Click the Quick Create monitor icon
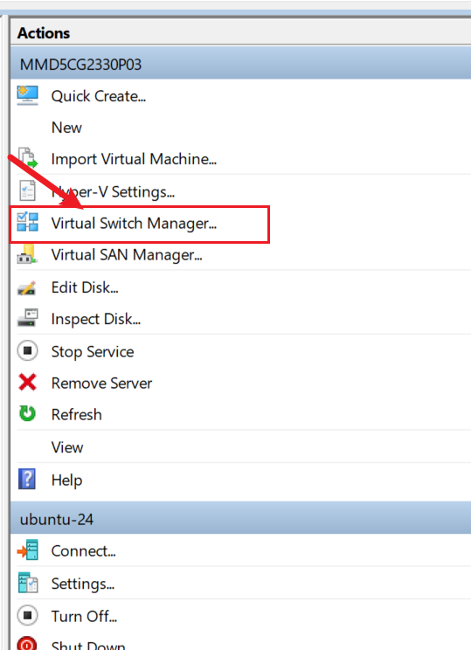 [x=27, y=95]
